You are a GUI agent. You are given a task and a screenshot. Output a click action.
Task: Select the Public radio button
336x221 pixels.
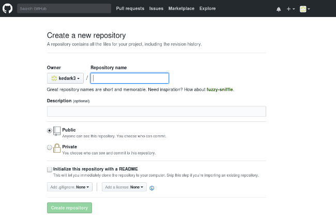point(50,131)
